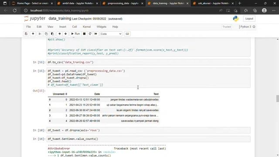
Task: Click the Logout button
Action: (x=249, y=18)
